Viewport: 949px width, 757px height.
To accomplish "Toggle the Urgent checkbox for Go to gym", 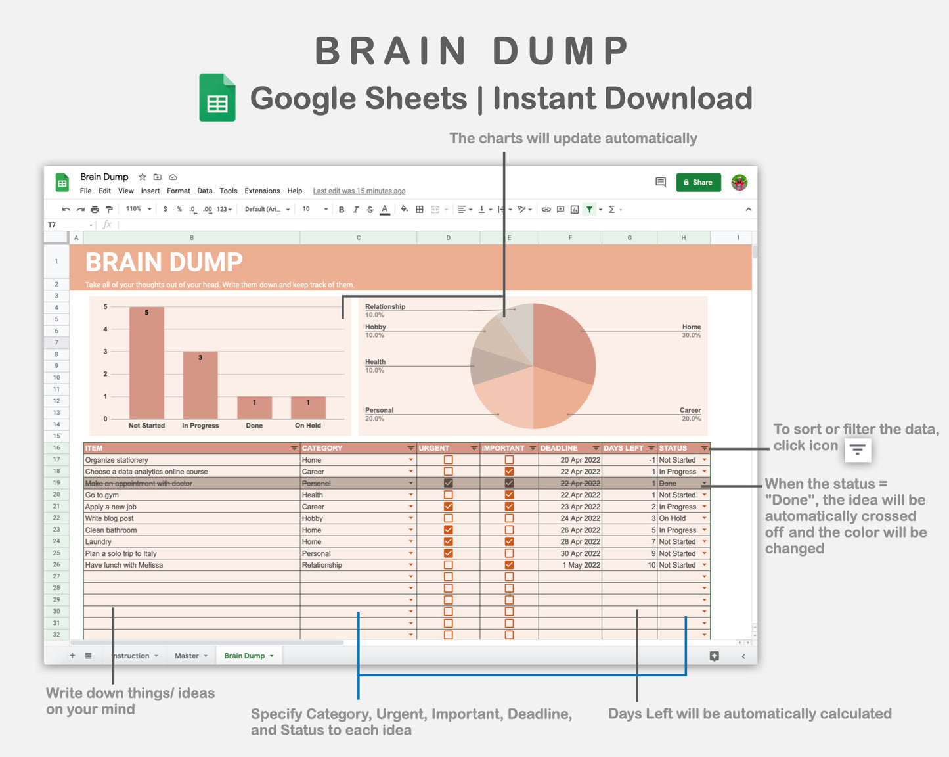I will 448,495.
